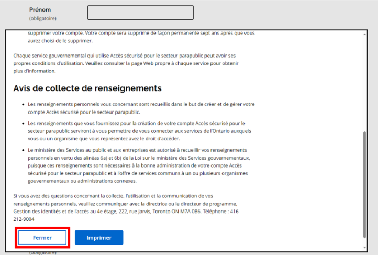Click the bullet starting "Les renseignements personnels vous concernant"

click(x=139, y=107)
